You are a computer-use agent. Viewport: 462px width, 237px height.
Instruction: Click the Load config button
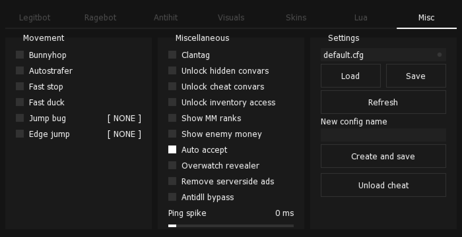[x=351, y=76]
